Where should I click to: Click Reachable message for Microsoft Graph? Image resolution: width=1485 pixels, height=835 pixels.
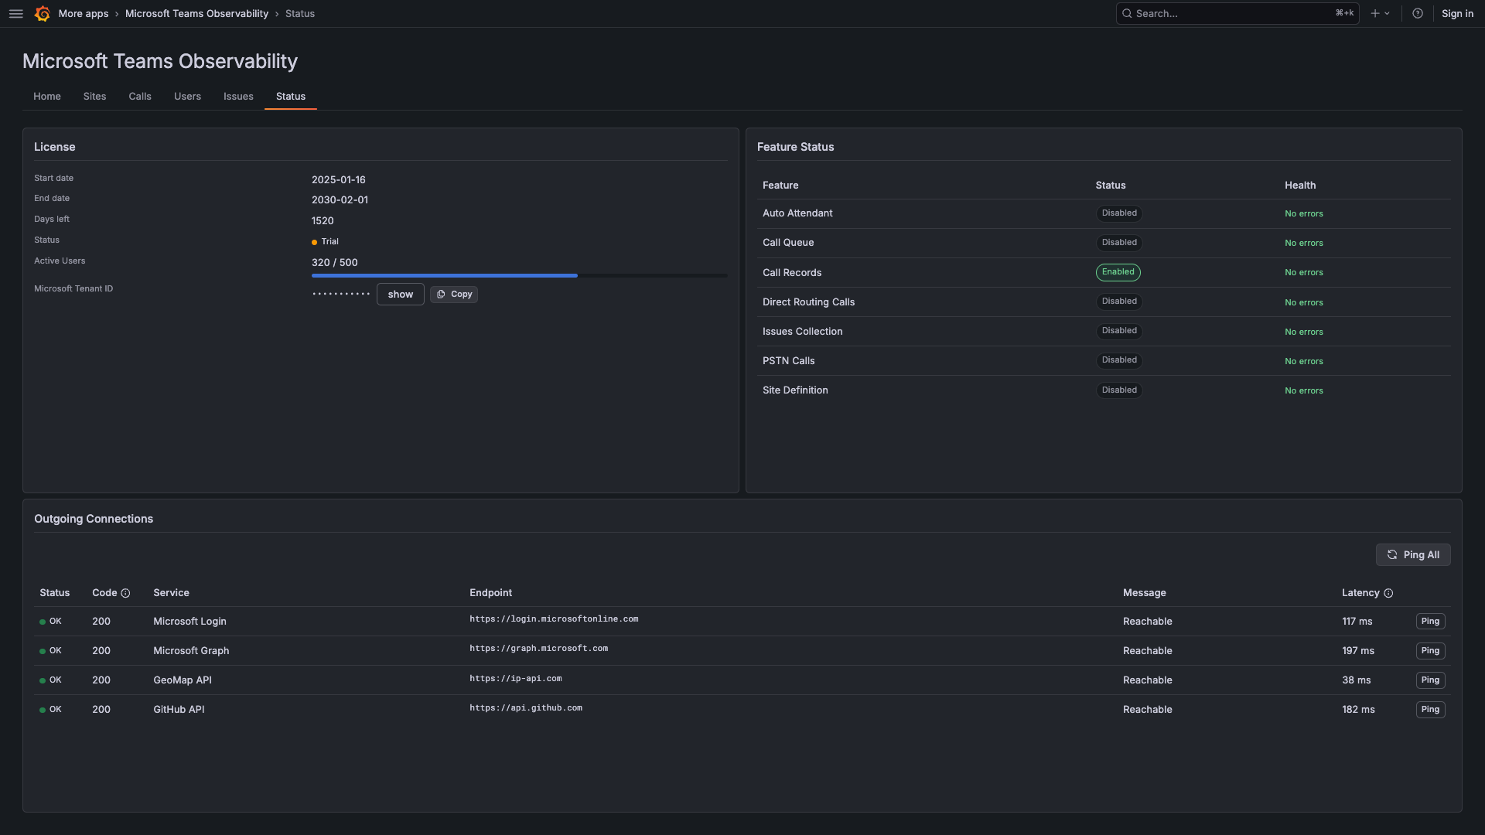pos(1147,651)
